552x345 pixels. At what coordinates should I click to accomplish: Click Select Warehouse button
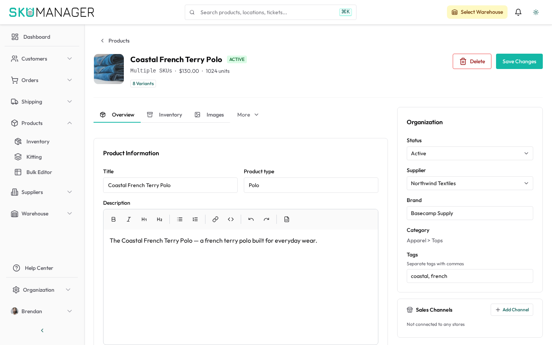tap(477, 12)
